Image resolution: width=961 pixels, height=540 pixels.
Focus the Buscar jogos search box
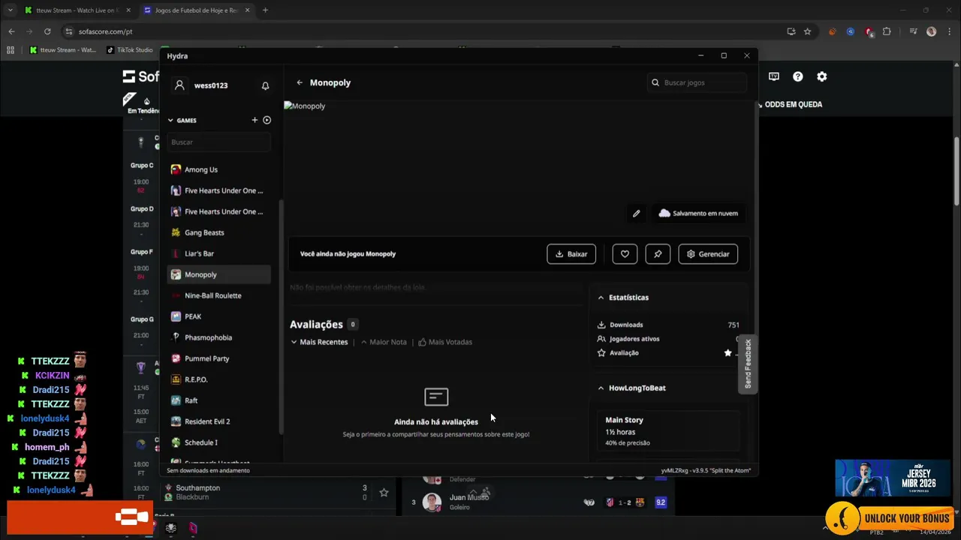pyautogui.click(x=697, y=82)
